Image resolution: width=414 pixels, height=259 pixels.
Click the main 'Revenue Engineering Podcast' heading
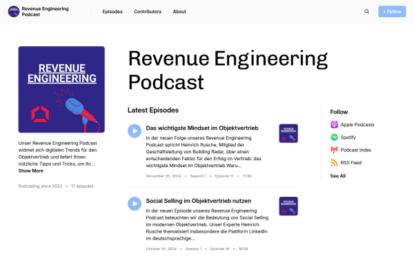coord(228,70)
